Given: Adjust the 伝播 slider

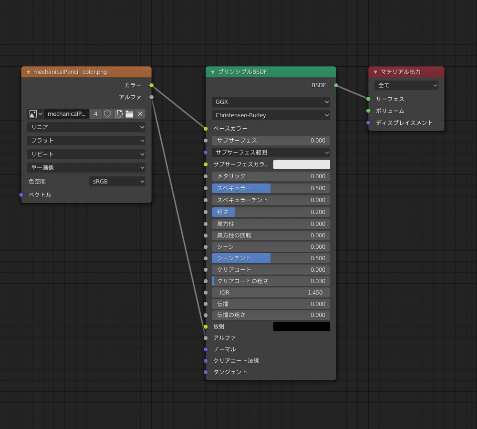Looking at the screenshot, I should coord(271,304).
